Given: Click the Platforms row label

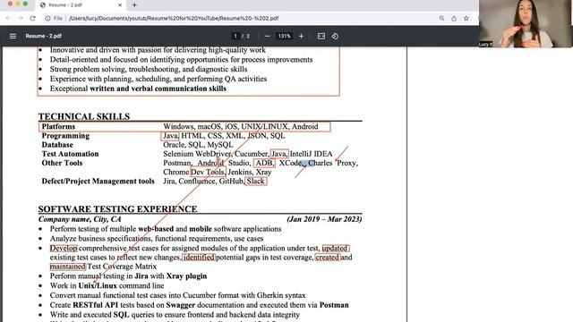Looking at the screenshot, I should [x=58, y=126].
